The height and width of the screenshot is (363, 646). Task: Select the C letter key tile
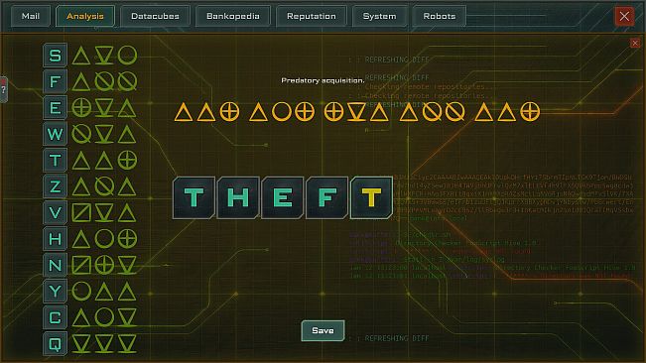coord(55,317)
